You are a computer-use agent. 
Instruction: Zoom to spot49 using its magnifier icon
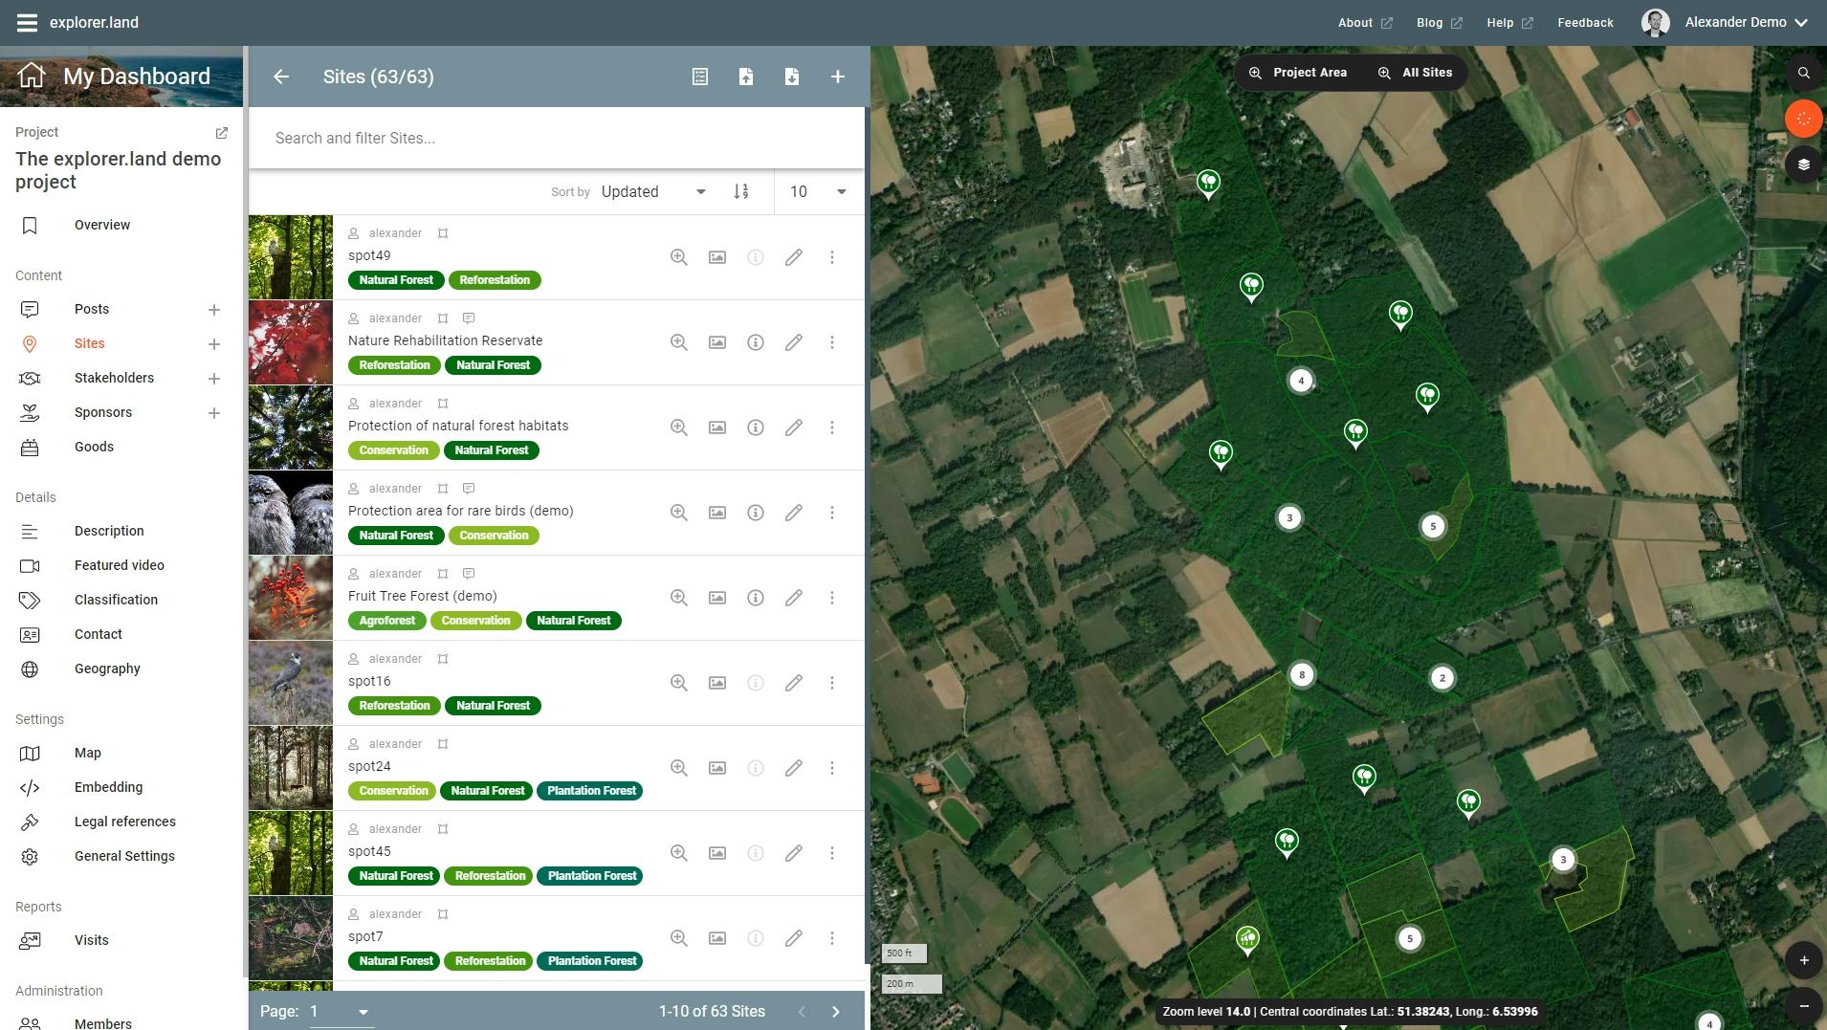[x=678, y=256]
